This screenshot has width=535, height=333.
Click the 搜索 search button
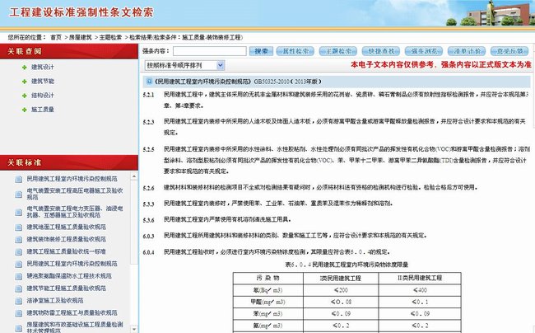262,51
